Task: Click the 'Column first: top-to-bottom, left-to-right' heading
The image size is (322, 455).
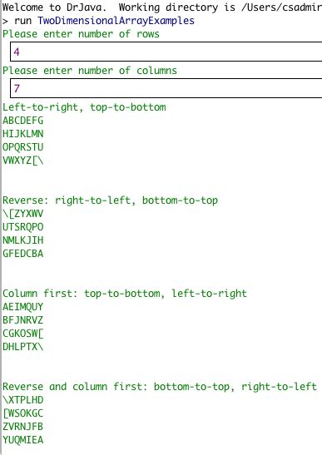Action: click(125, 294)
